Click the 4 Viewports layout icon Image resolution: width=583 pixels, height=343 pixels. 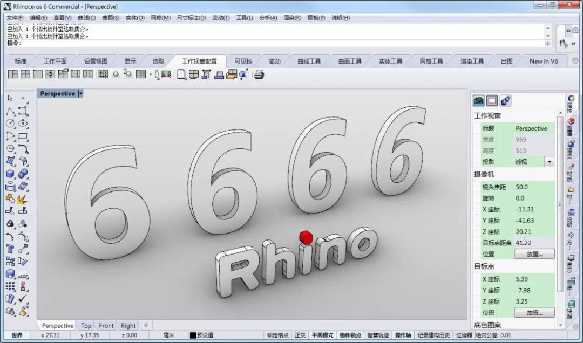click(x=25, y=74)
